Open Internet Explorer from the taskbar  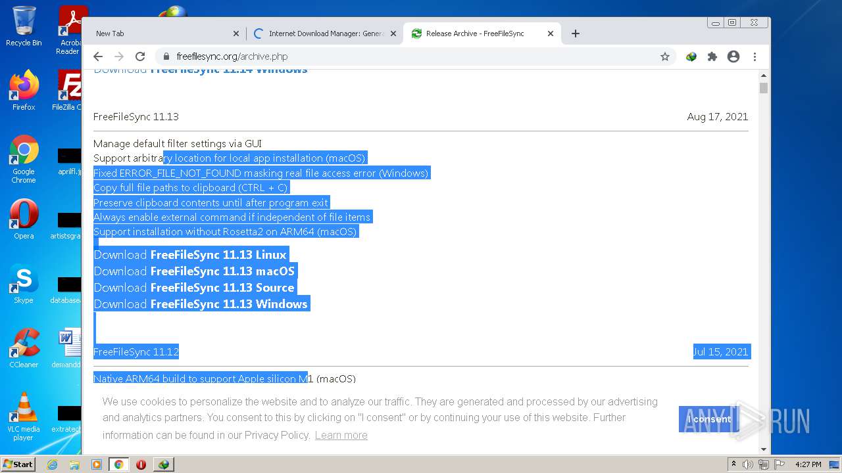[52, 464]
